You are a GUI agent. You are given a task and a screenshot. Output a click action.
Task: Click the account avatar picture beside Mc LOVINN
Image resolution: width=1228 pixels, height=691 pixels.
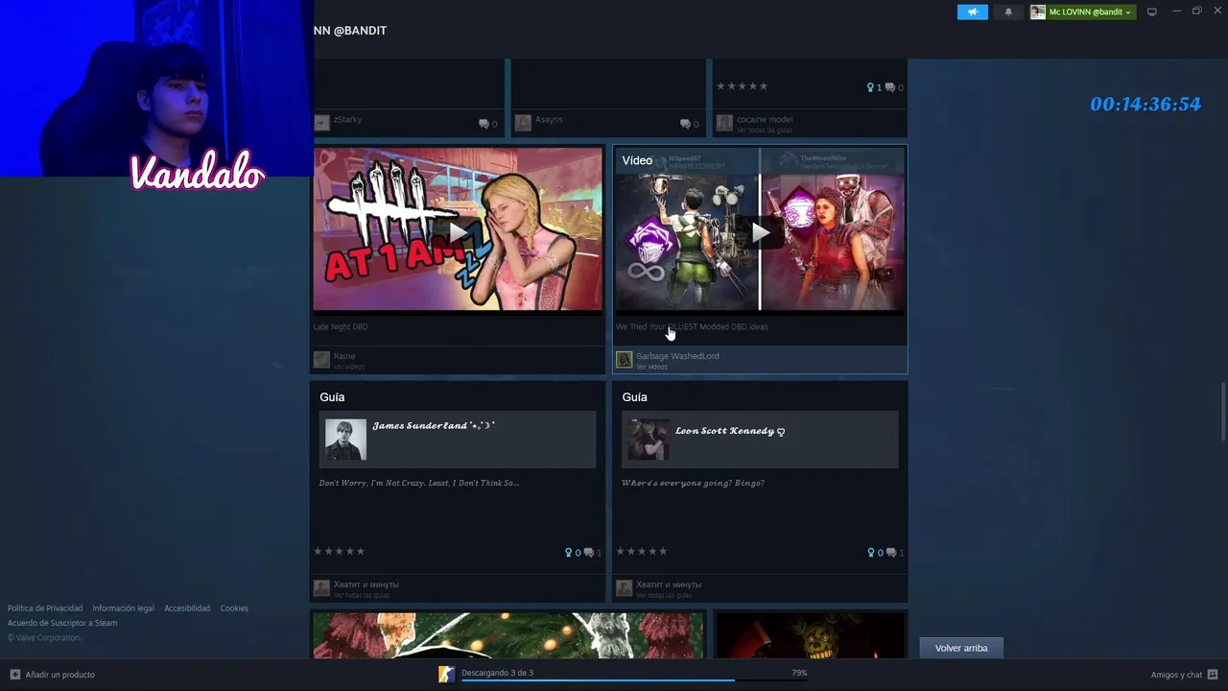click(x=1038, y=12)
